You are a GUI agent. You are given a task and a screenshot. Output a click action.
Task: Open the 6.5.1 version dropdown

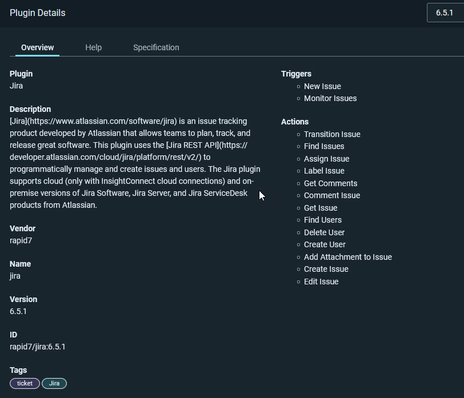(445, 13)
